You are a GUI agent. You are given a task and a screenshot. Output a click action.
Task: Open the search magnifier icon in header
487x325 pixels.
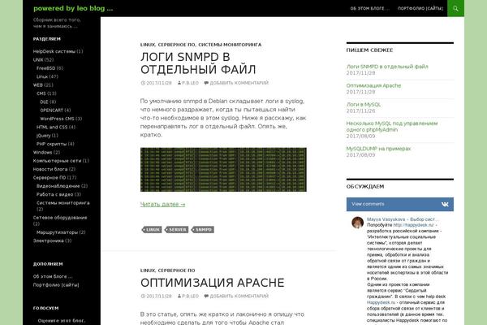[x=455, y=8]
